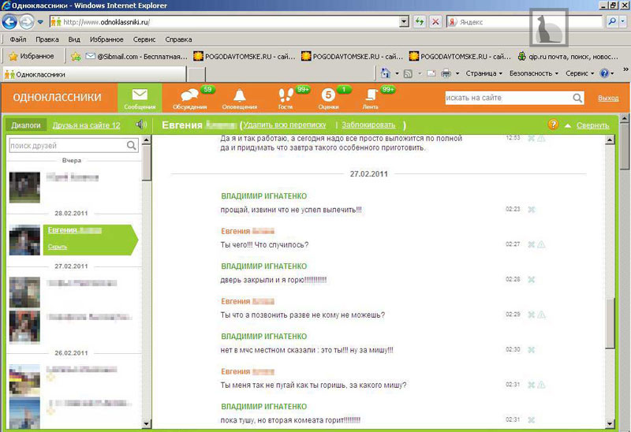Click the поиск друзей input field
The width and height of the screenshot is (631, 432).
tap(67, 146)
